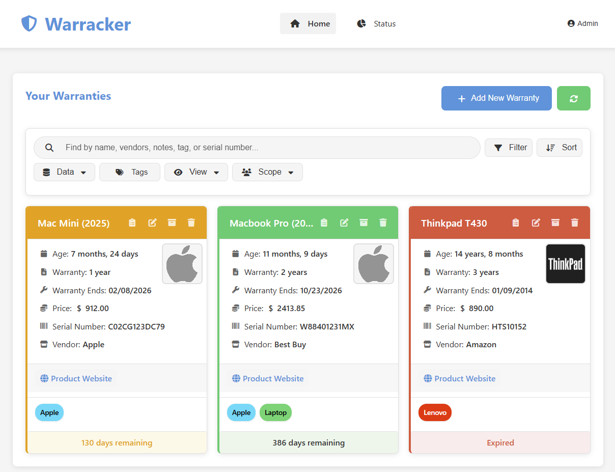Click Vendor: Best Buy text

pyautogui.click(x=275, y=345)
